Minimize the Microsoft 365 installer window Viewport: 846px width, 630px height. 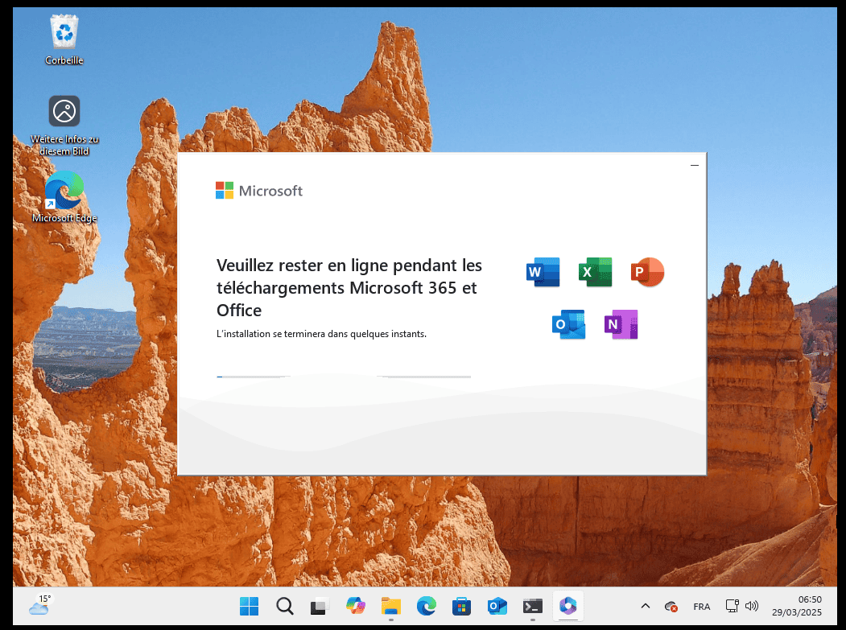694,165
